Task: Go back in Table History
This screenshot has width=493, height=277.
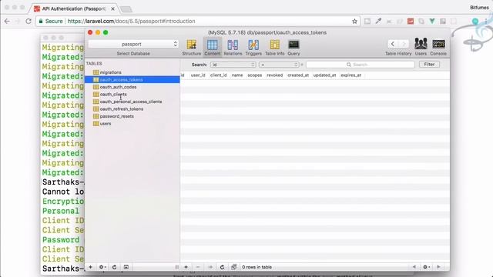Action: 393,44
